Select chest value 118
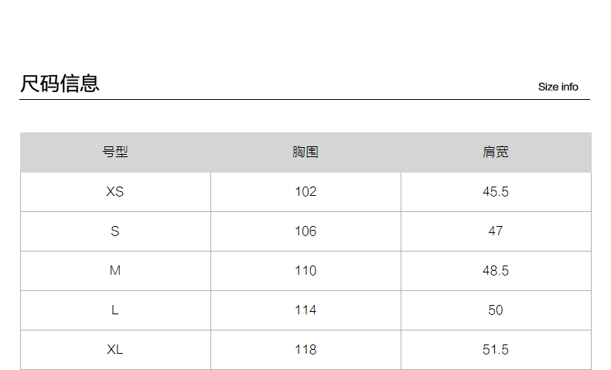 pos(305,350)
